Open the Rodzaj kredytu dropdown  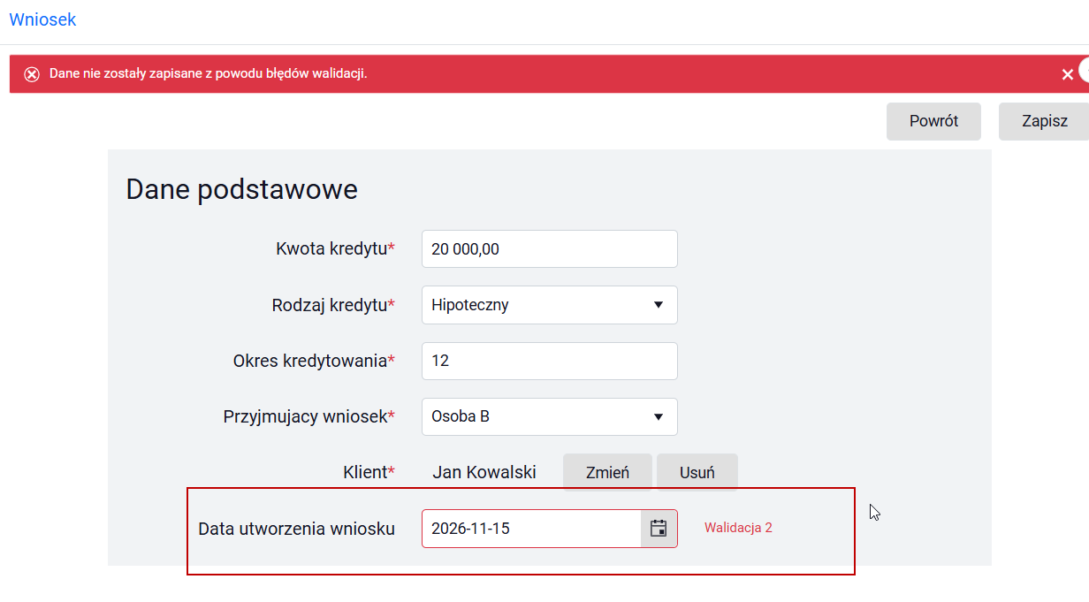click(550, 305)
